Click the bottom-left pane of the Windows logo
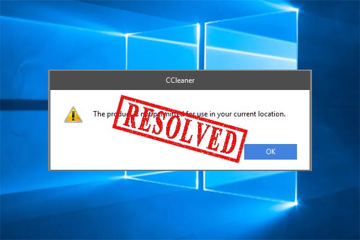The image size is (360, 240). (162, 179)
